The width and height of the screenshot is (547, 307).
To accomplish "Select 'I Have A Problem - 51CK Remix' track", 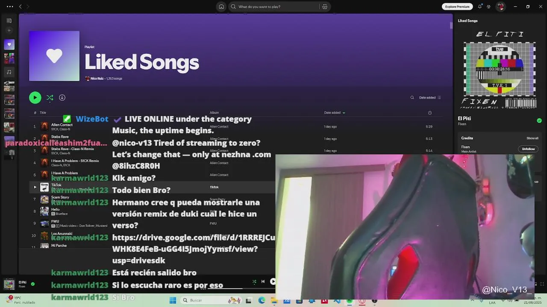I will click(x=75, y=161).
